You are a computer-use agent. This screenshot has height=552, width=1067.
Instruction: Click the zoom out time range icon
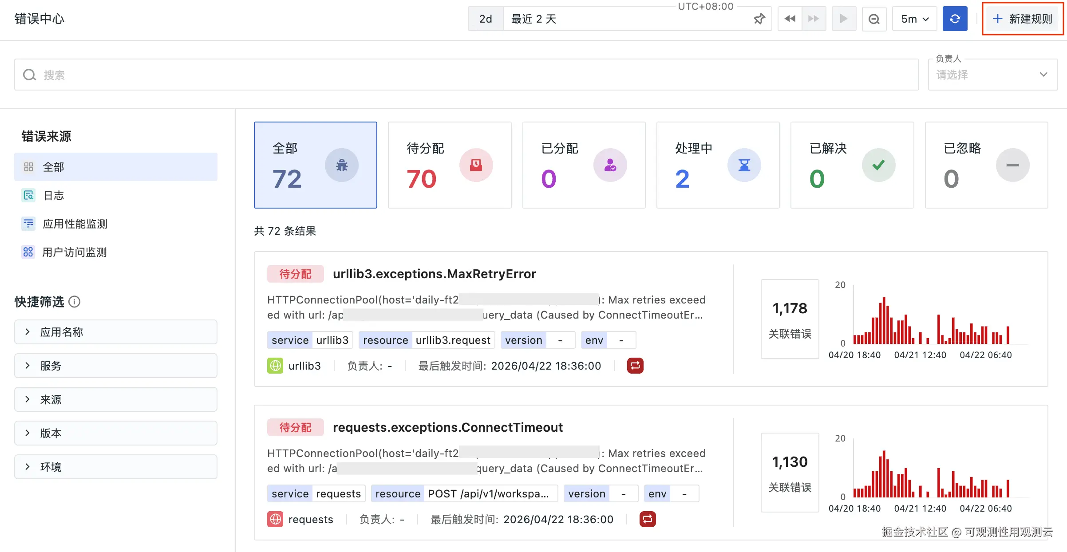873,19
